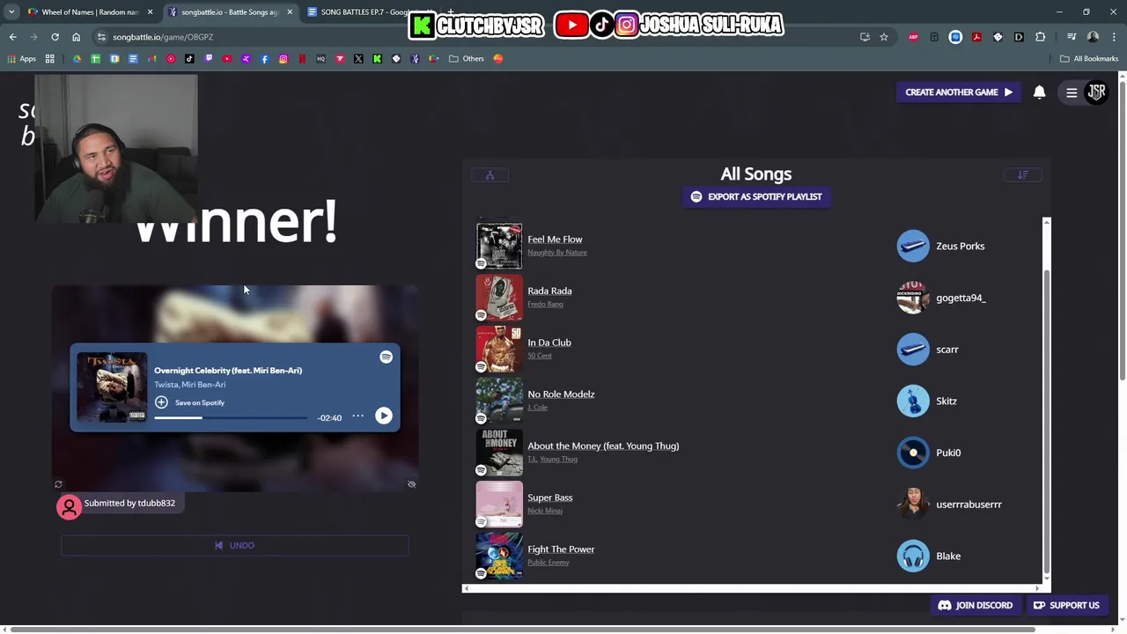Viewport: 1127px width, 634px height.
Task: Click Zeus Porks player avatar
Action: click(913, 246)
